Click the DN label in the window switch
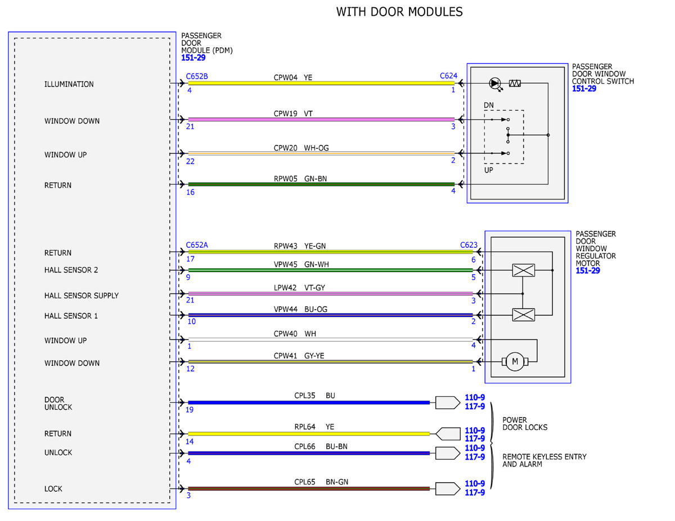Screen dimensions: 675x521 (489, 105)
